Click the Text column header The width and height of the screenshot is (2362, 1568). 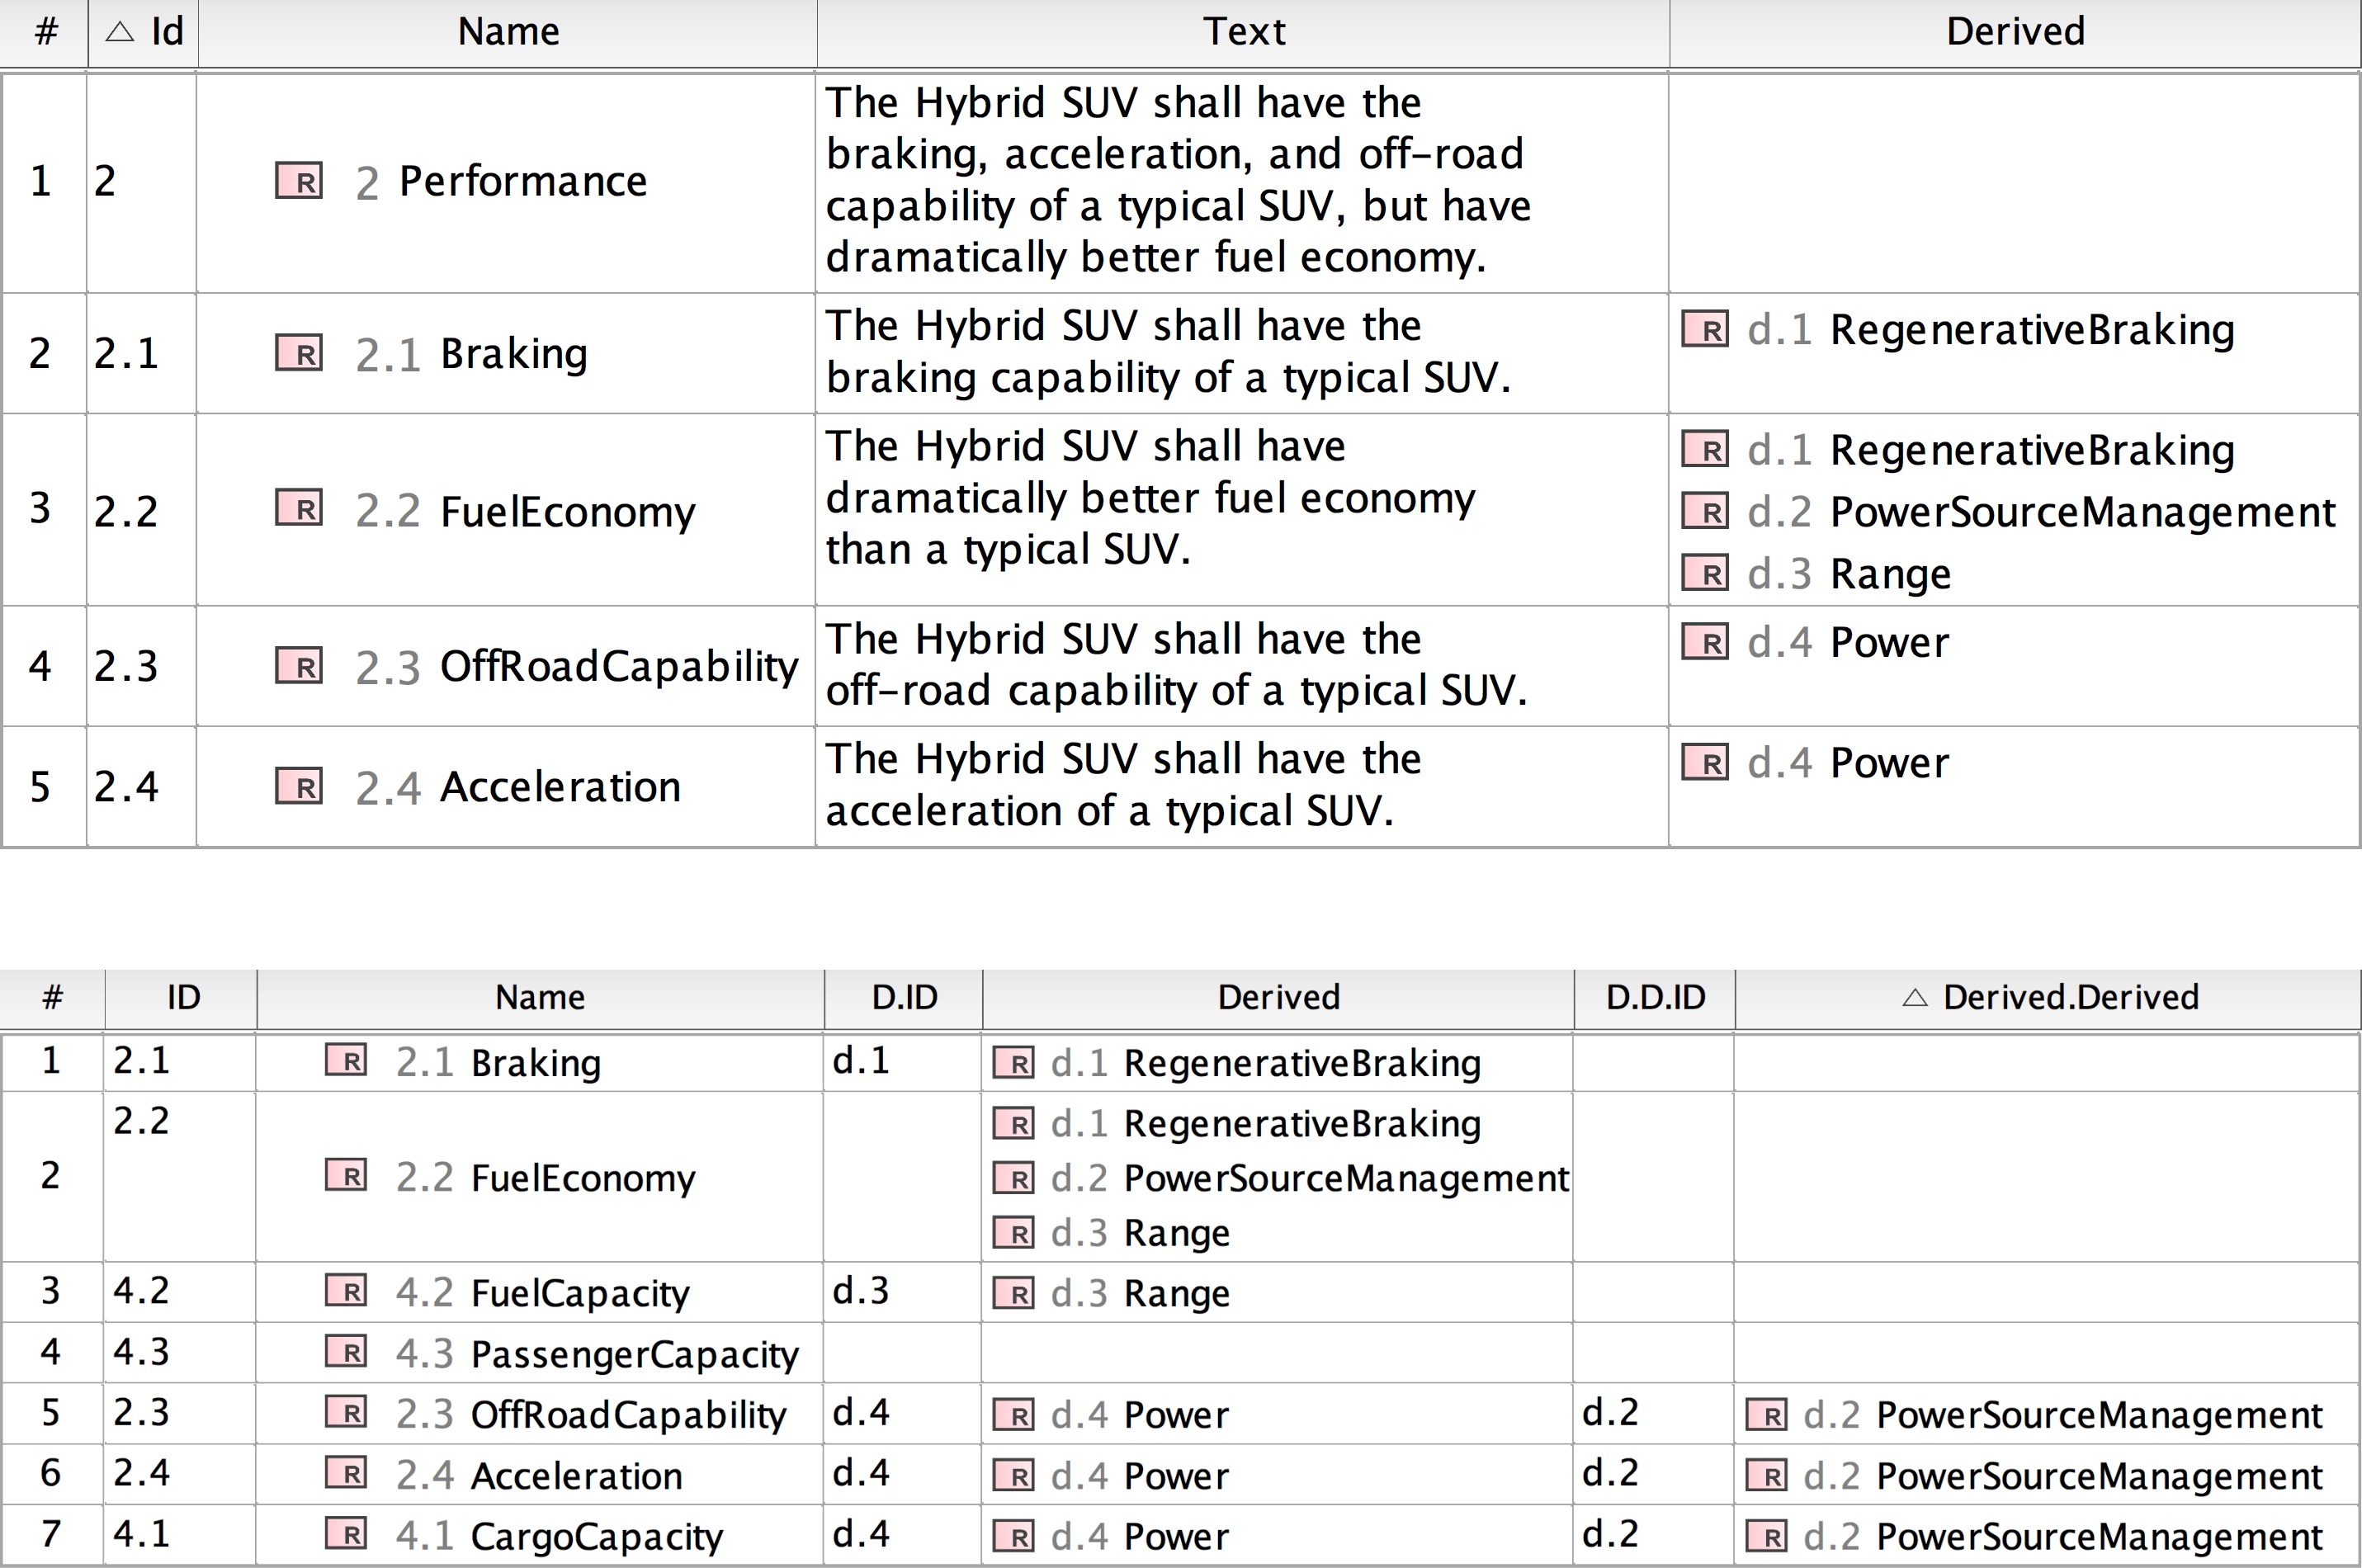coord(1243,32)
